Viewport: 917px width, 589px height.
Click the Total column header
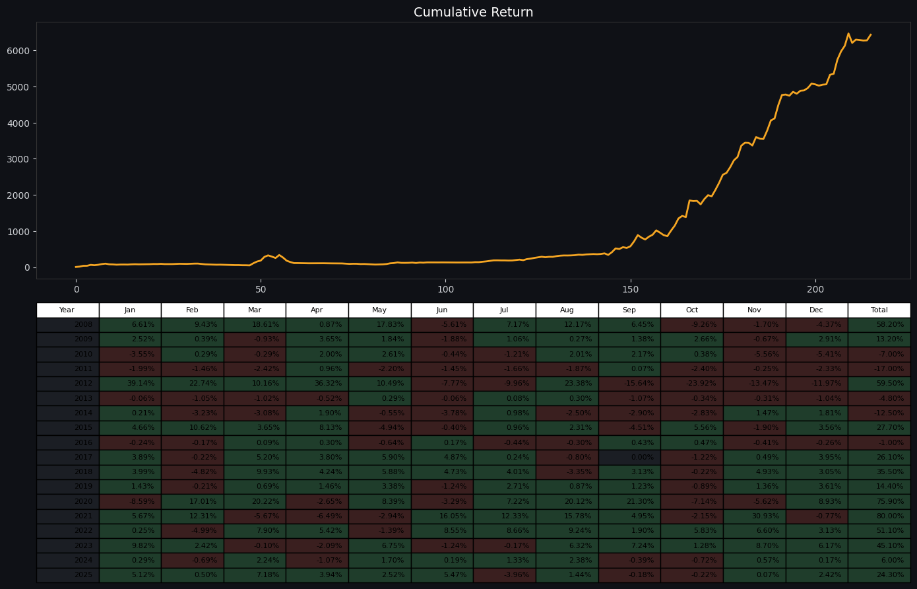coord(879,310)
